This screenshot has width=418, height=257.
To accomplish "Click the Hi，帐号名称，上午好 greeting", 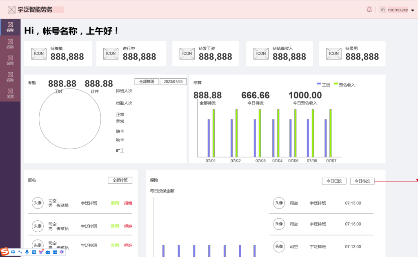I will 71,31.
